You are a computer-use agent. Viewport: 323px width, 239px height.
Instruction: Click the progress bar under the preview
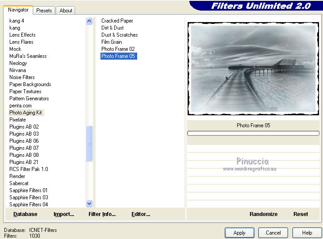[x=253, y=133]
